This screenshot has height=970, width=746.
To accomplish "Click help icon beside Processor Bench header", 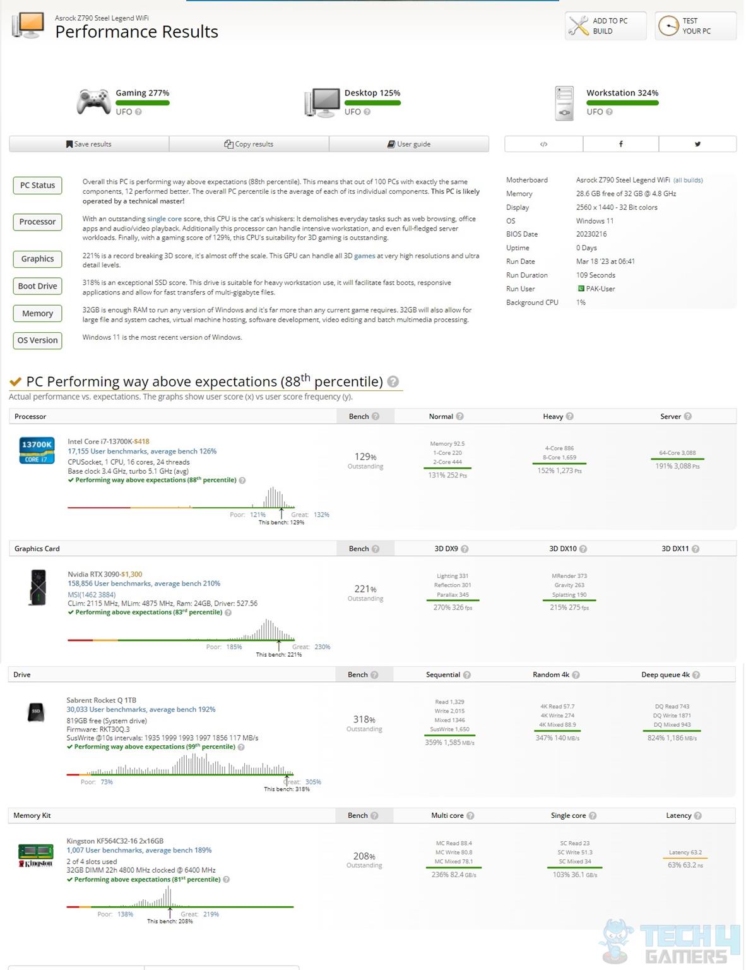I will [376, 416].
